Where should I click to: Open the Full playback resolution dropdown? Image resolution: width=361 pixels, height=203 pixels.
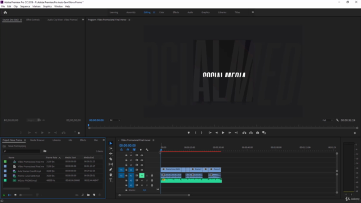[327, 120]
